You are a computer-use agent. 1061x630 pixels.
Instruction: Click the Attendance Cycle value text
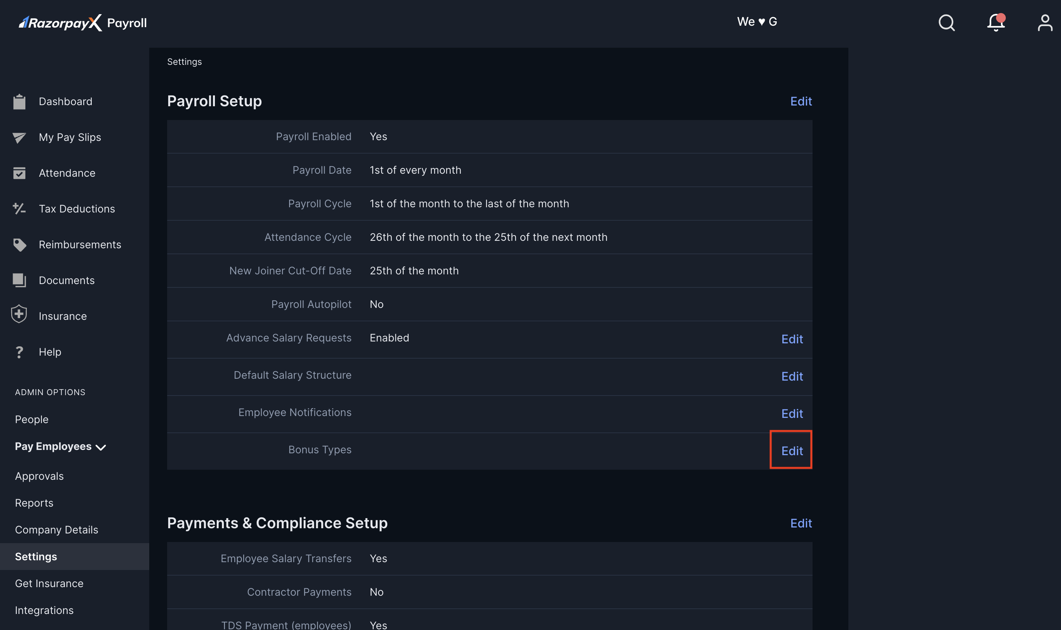tap(488, 237)
